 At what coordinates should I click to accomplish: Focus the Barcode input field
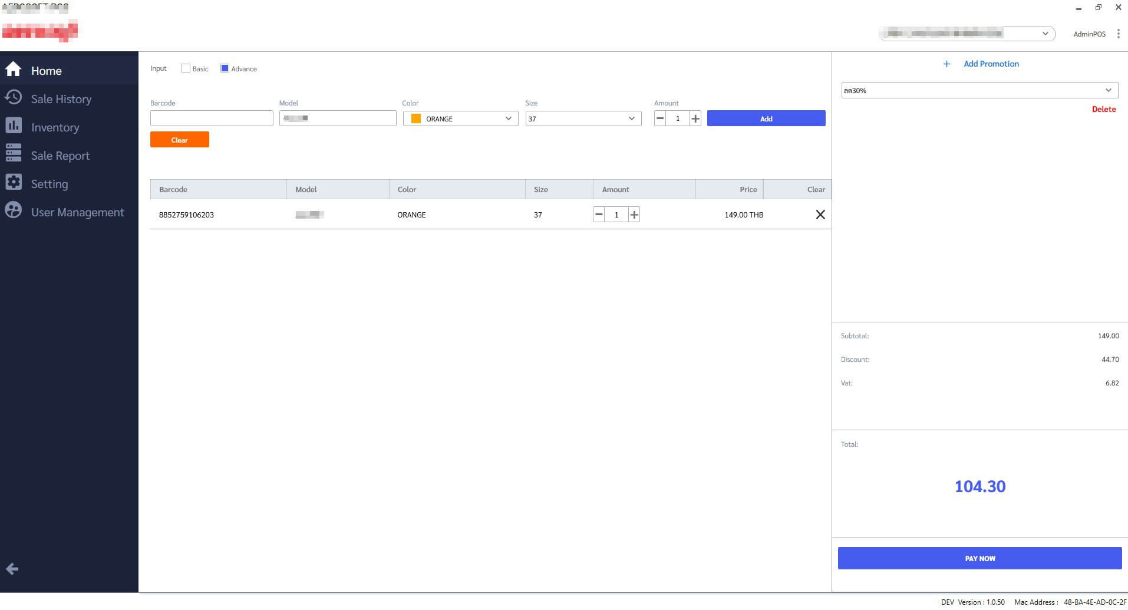[x=212, y=118]
